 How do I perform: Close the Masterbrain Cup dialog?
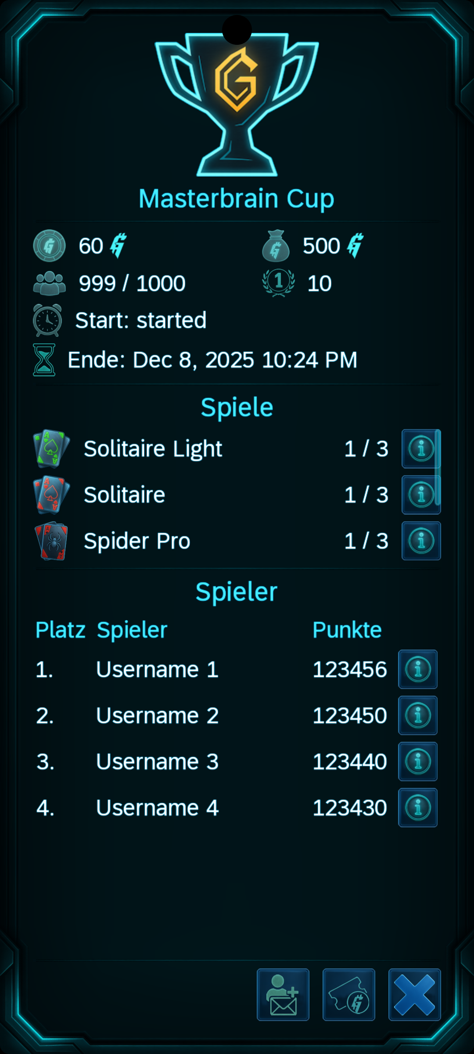[415, 995]
